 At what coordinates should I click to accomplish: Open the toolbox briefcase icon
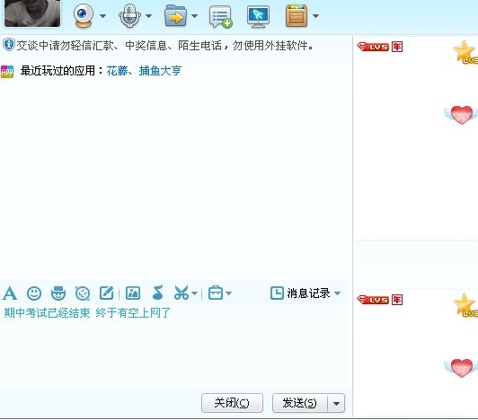coord(216,293)
